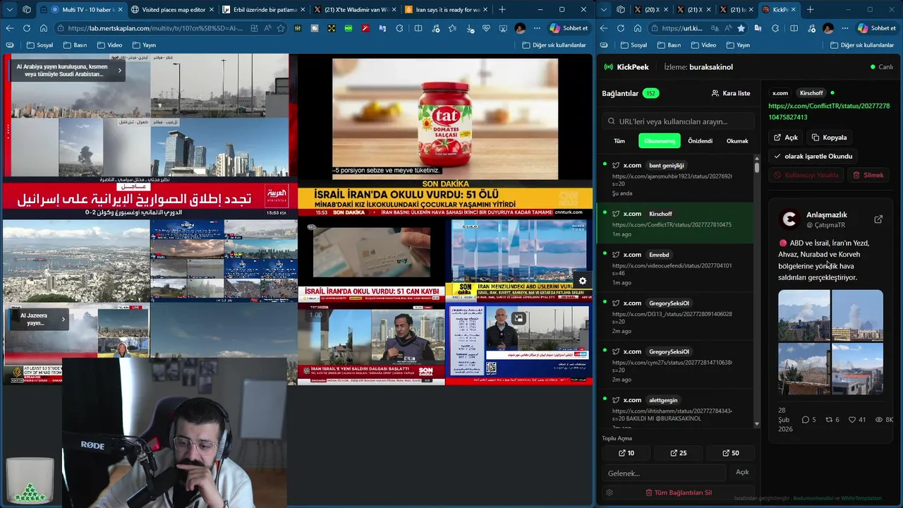Bookmark the Multi TV page with star icon
903x508 pixels.
tap(281, 28)
